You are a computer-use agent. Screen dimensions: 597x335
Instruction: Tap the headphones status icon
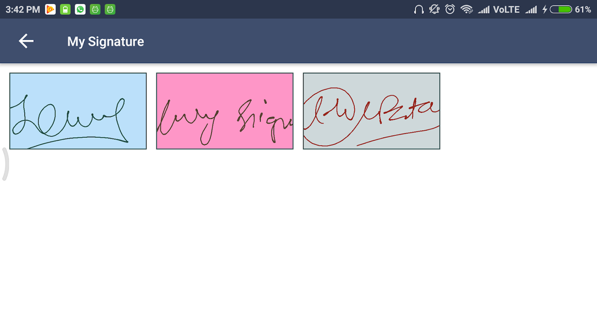click(419, 9)
